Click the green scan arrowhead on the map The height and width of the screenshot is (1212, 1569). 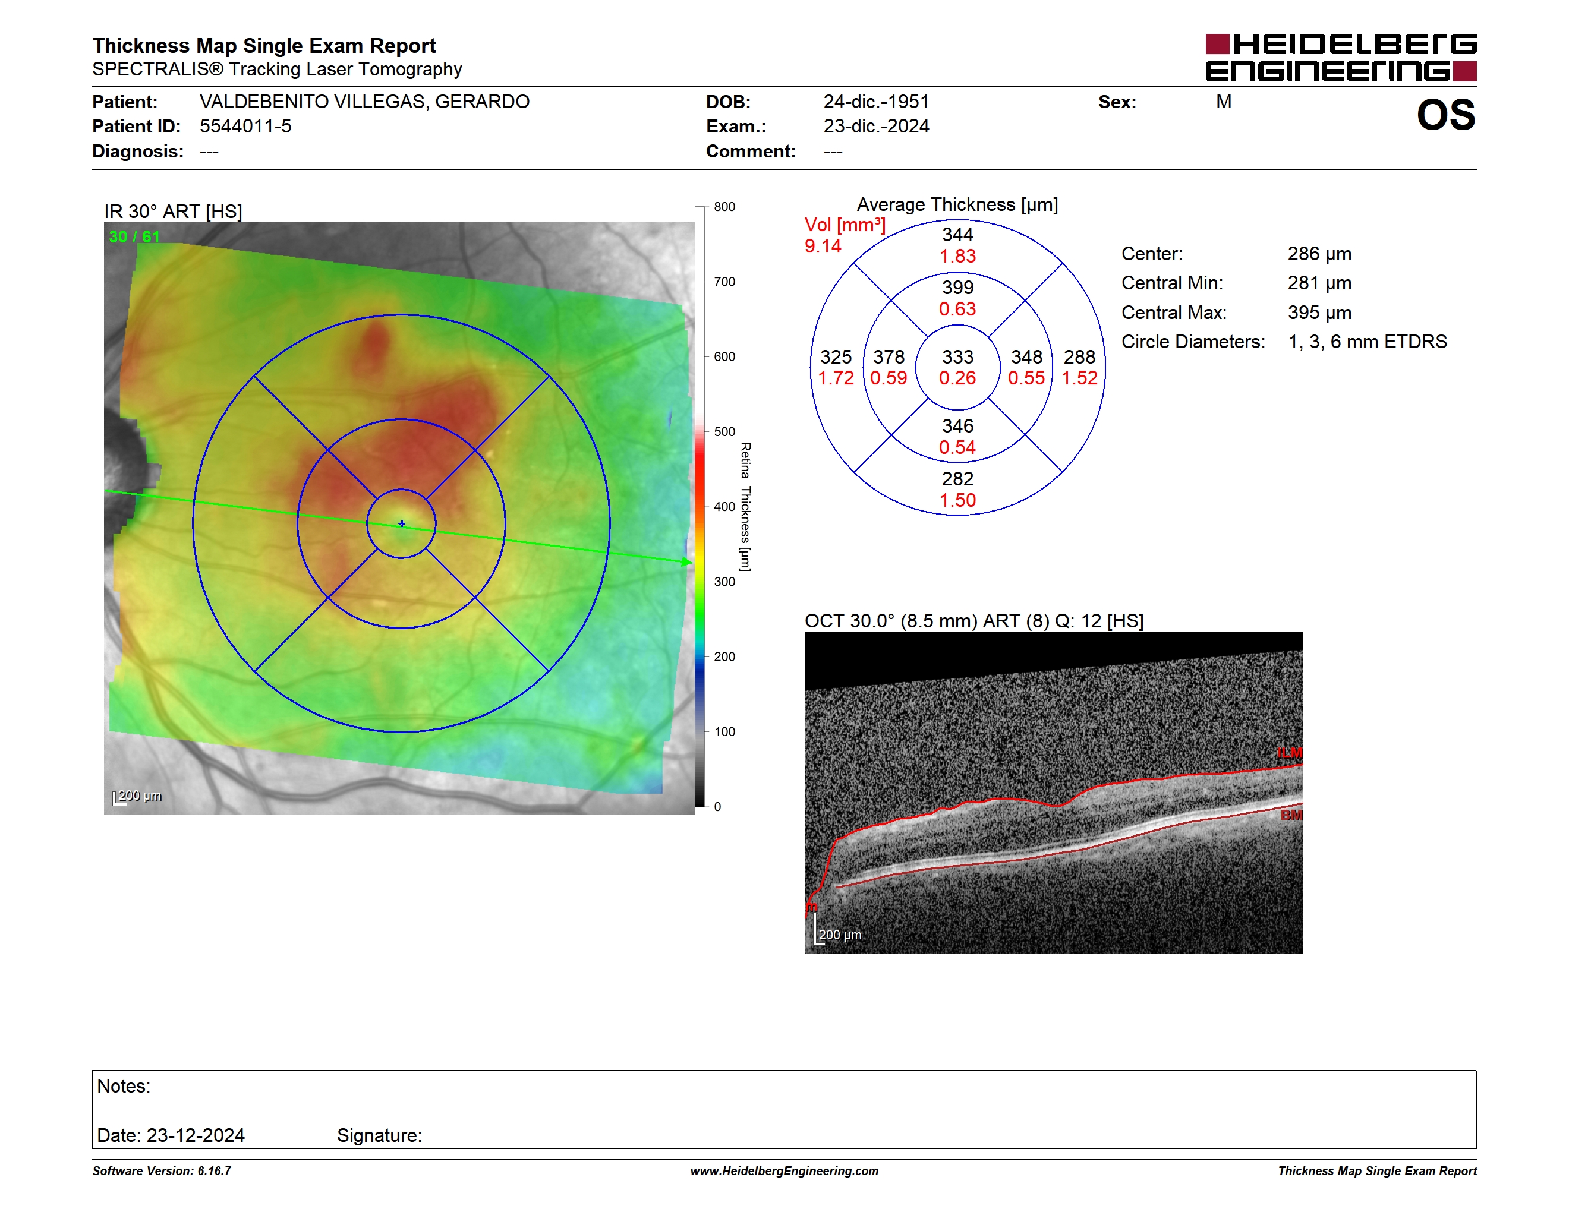click(687, 562)
